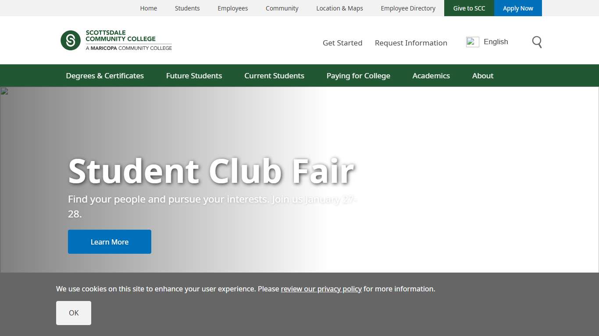Screen dimensions: 599x336
Task: Open the Request Information page
Action: (411, 42)
